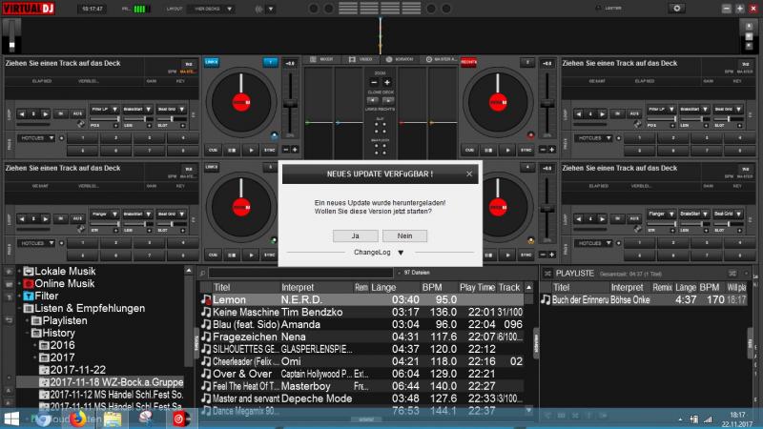763x429 pixels.
Task: Open Filter LP effect dropdown on deck 1
Action: [x=104, y=110]
